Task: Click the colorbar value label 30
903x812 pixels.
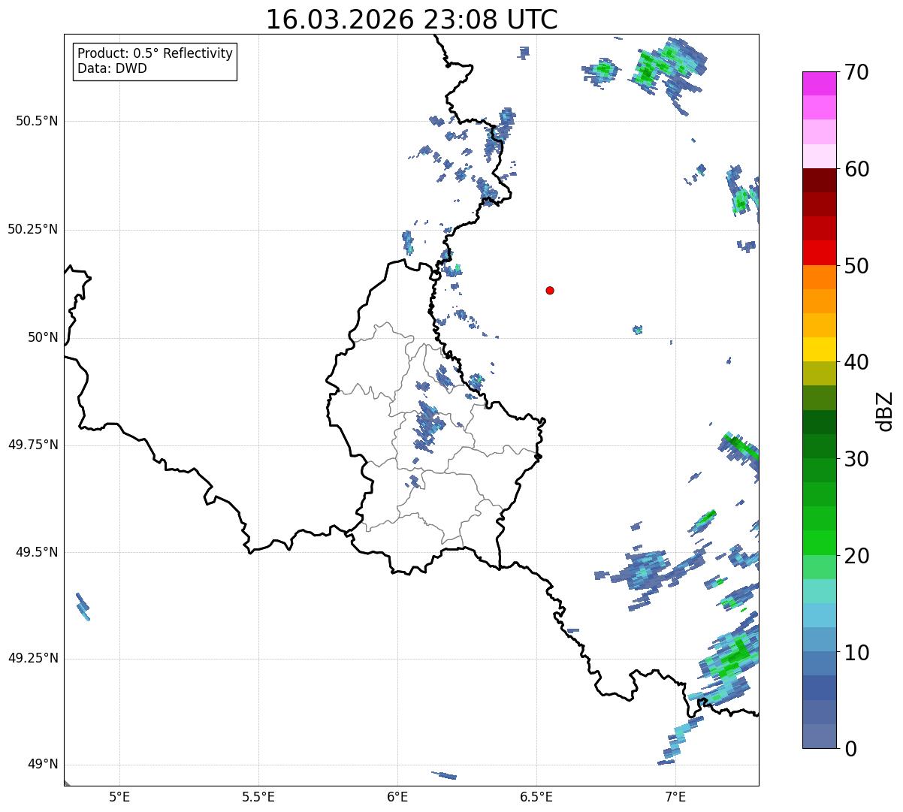Action: 856,459
